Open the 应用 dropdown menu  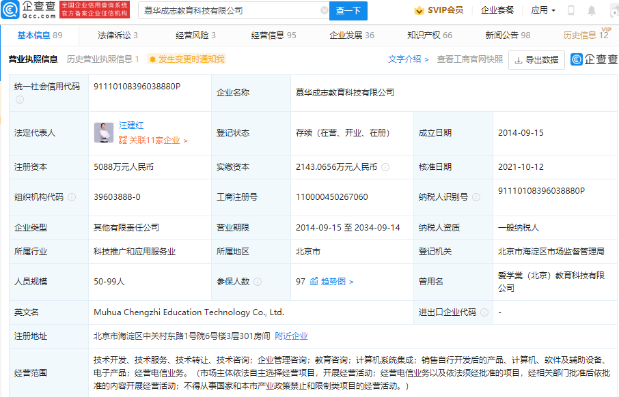[x=543, y=10]
